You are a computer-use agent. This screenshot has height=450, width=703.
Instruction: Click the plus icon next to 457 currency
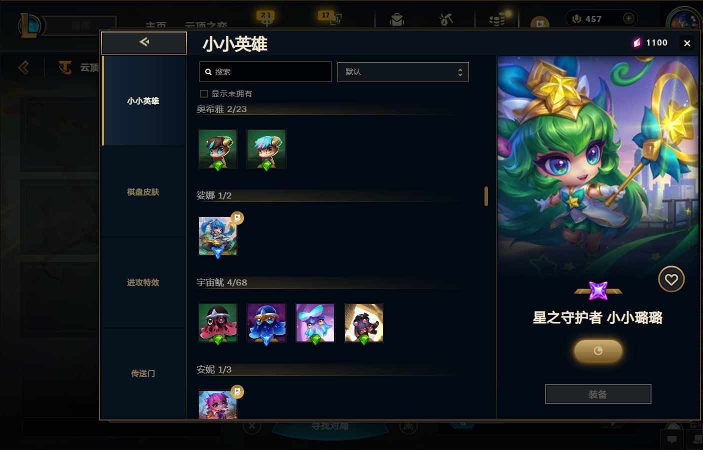tap(628, 18)
